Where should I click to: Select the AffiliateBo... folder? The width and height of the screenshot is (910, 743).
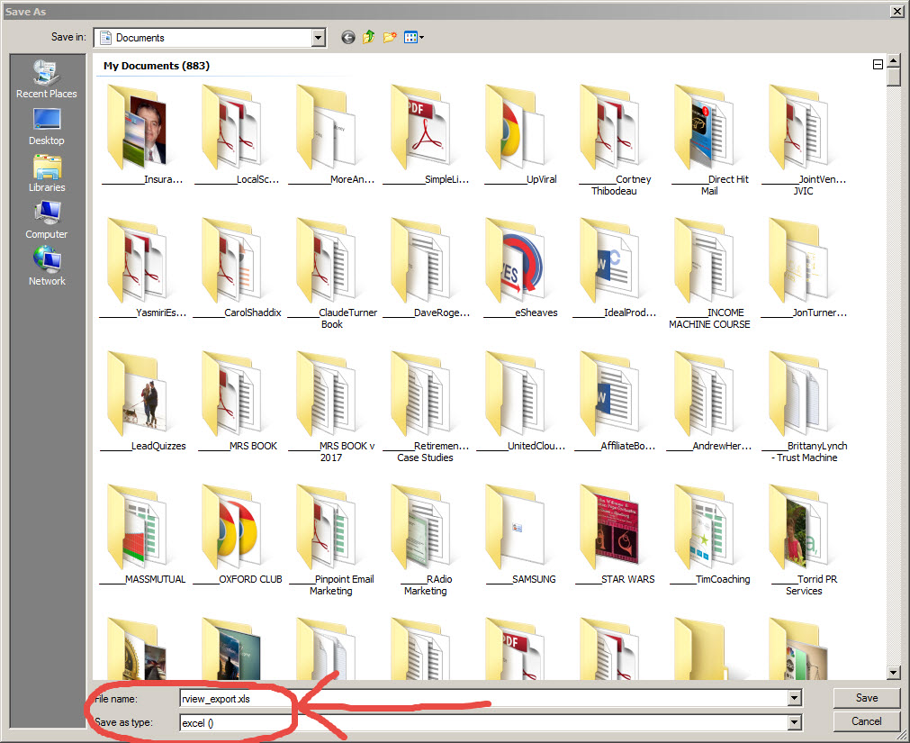(615, 402)
